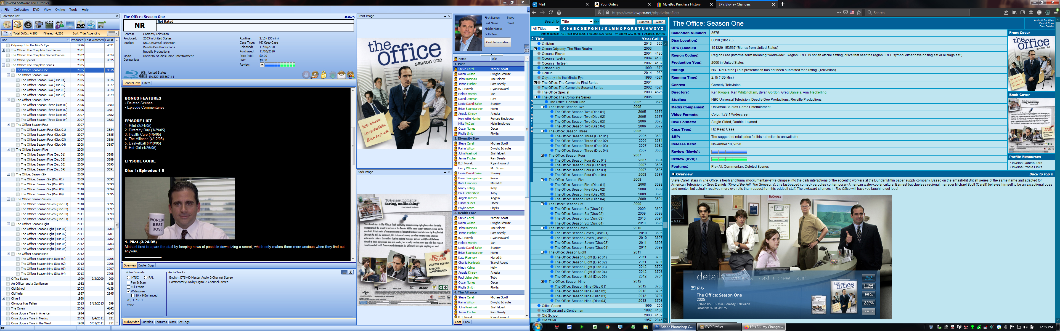Click the Cast Information button
This screenshot has height=331, width=1060.
[497, 42]
